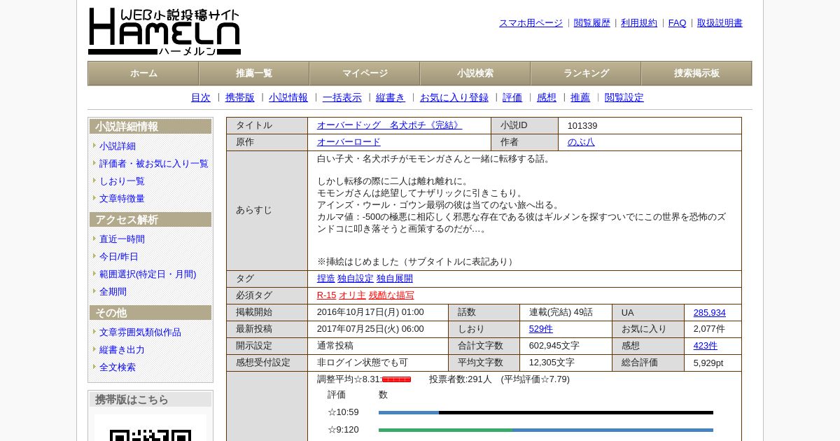Screen dimensions: 840x441
Task: Click the ☆9 rating distribution bar
Action: click(x=546, y=430)
